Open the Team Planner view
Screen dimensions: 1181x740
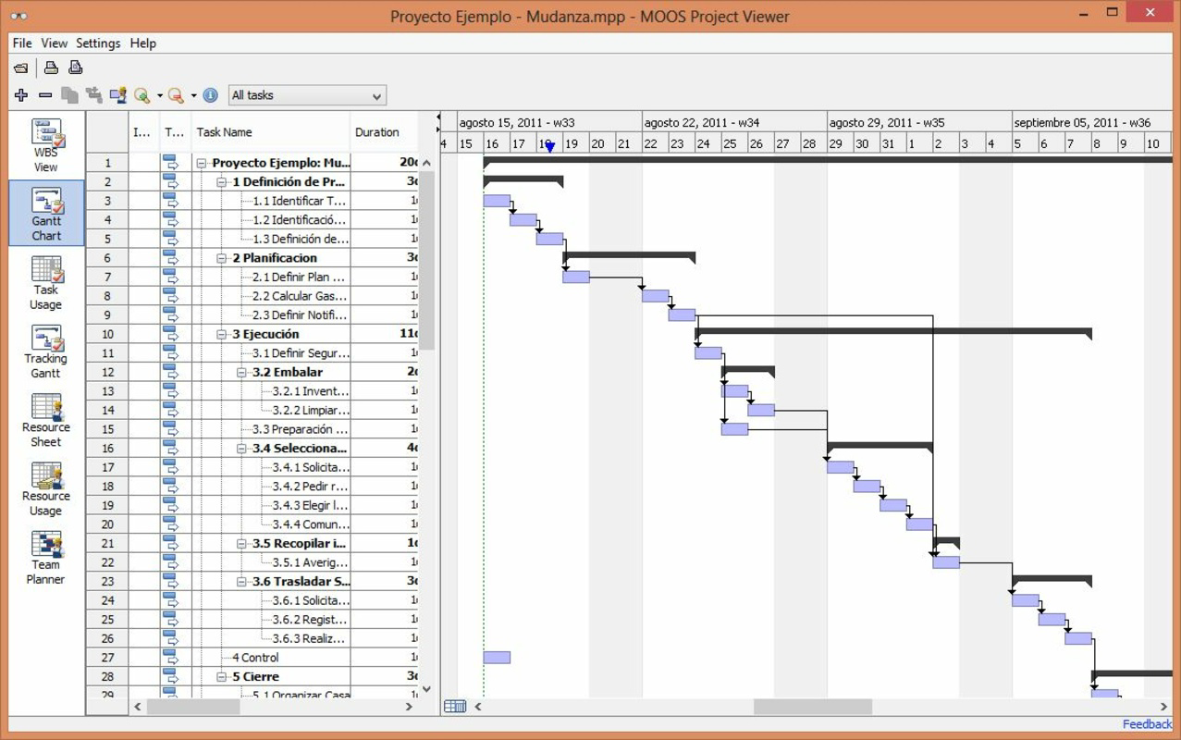(x=45, y=555)
